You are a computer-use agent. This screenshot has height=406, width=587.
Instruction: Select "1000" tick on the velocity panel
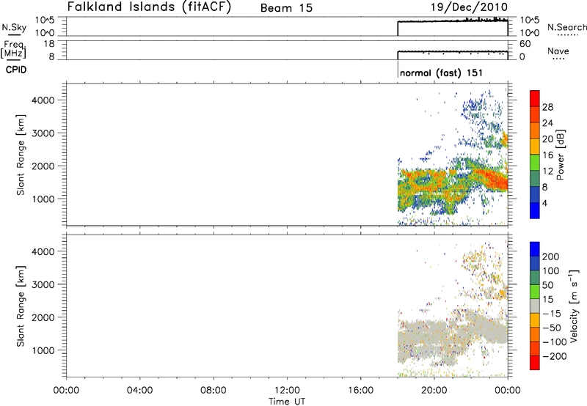(x=43, y=350)
